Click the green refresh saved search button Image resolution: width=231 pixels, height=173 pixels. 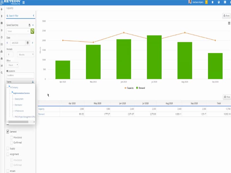point(32,31)
